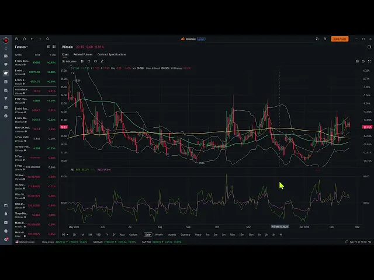374x280 pixels.
Task: Click the S&P 500 index ticker
Action: (x=162, y=242)
